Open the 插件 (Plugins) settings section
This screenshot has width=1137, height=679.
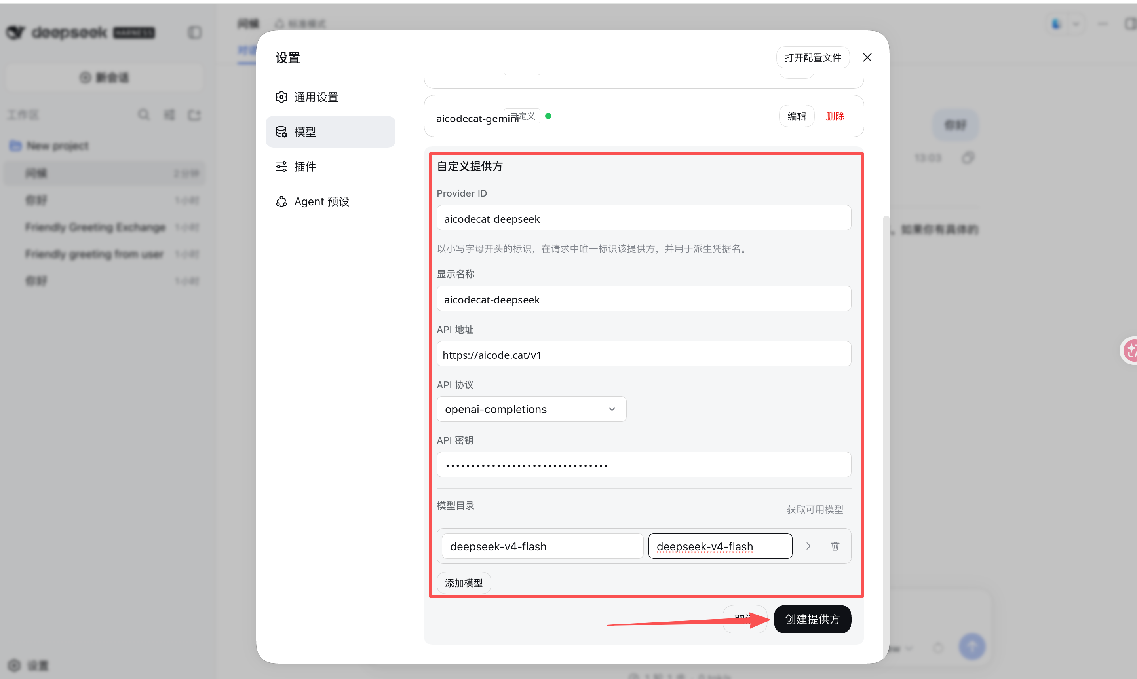click(330, 167)
